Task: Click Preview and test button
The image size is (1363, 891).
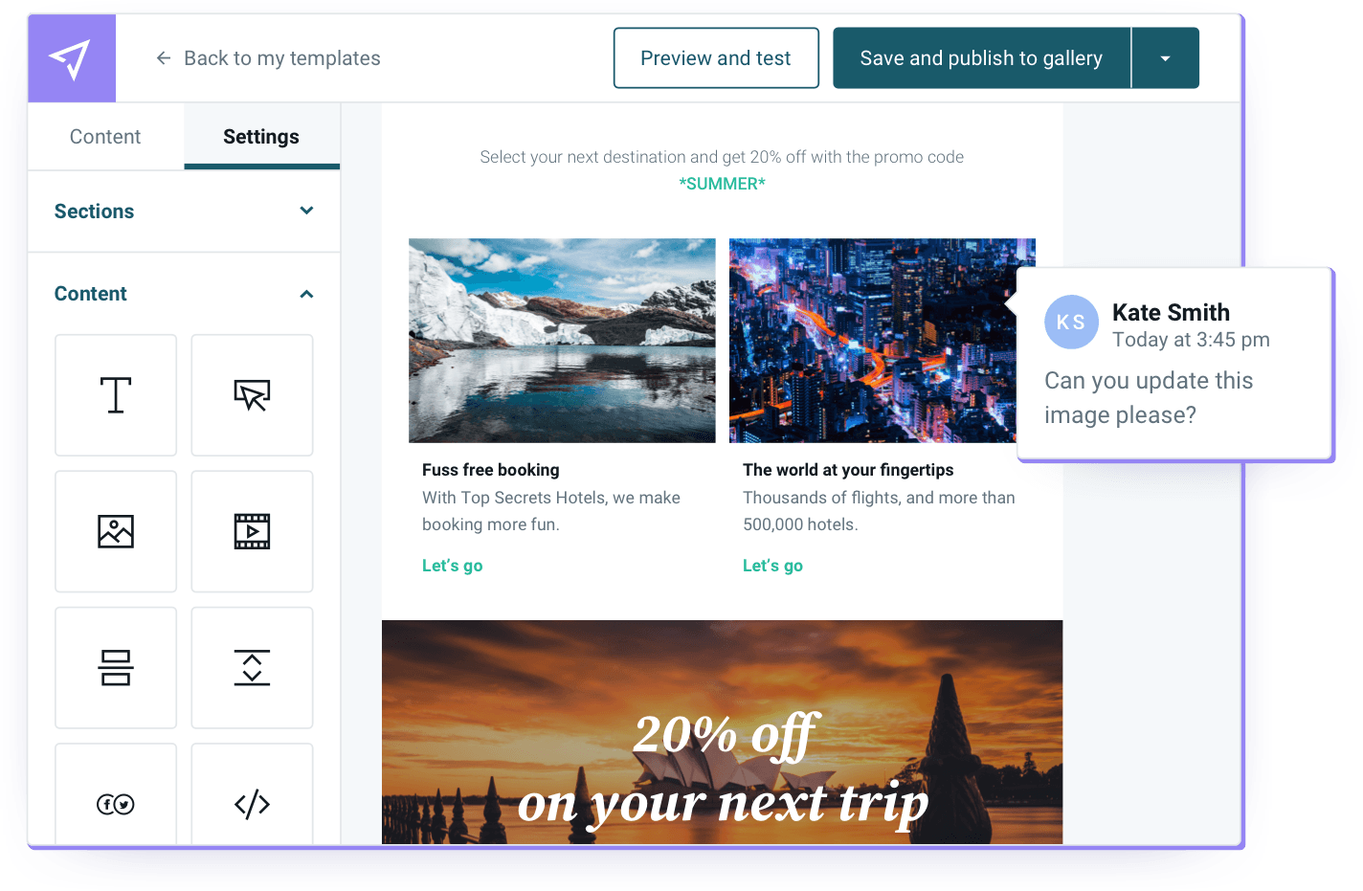Action: [x=716, y=58]
